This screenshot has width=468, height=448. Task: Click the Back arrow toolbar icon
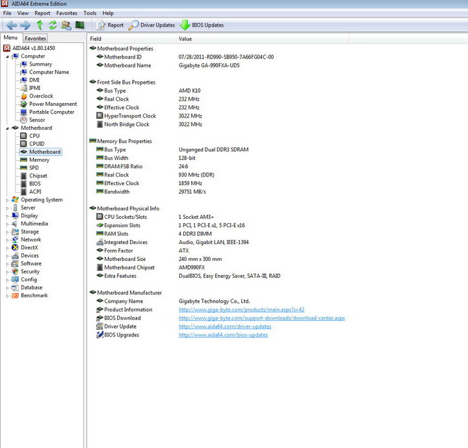pos(12,25)
